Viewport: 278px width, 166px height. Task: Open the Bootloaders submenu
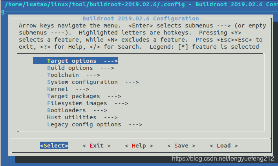click(x=77, y=110)
